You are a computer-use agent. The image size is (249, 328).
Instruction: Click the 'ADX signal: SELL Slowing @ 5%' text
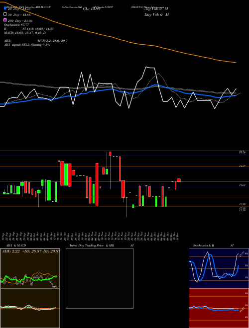(x=27, y=45)
